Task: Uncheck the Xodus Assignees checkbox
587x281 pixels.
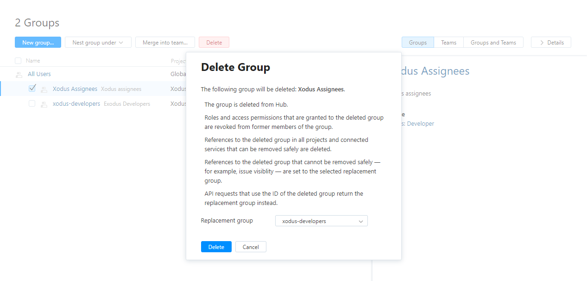Action: click(x=32, y=88)
